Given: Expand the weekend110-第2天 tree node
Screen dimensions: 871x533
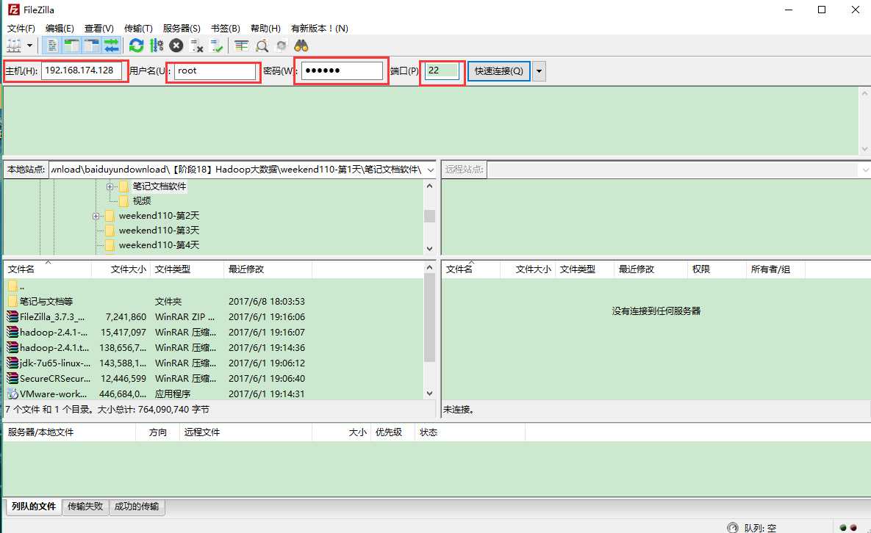Looking at the screenshot, I should tap(96, 216).
